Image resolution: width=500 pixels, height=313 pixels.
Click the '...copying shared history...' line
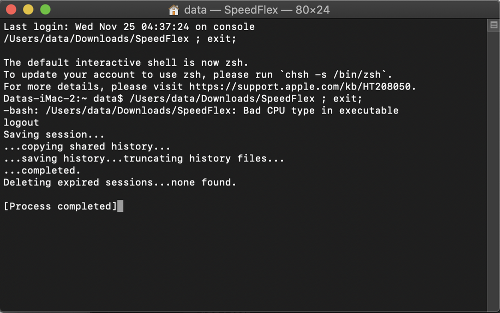coord(87,146)
